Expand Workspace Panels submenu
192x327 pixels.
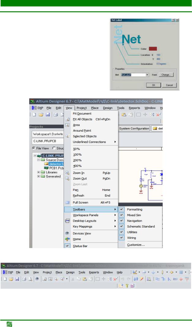115,215
